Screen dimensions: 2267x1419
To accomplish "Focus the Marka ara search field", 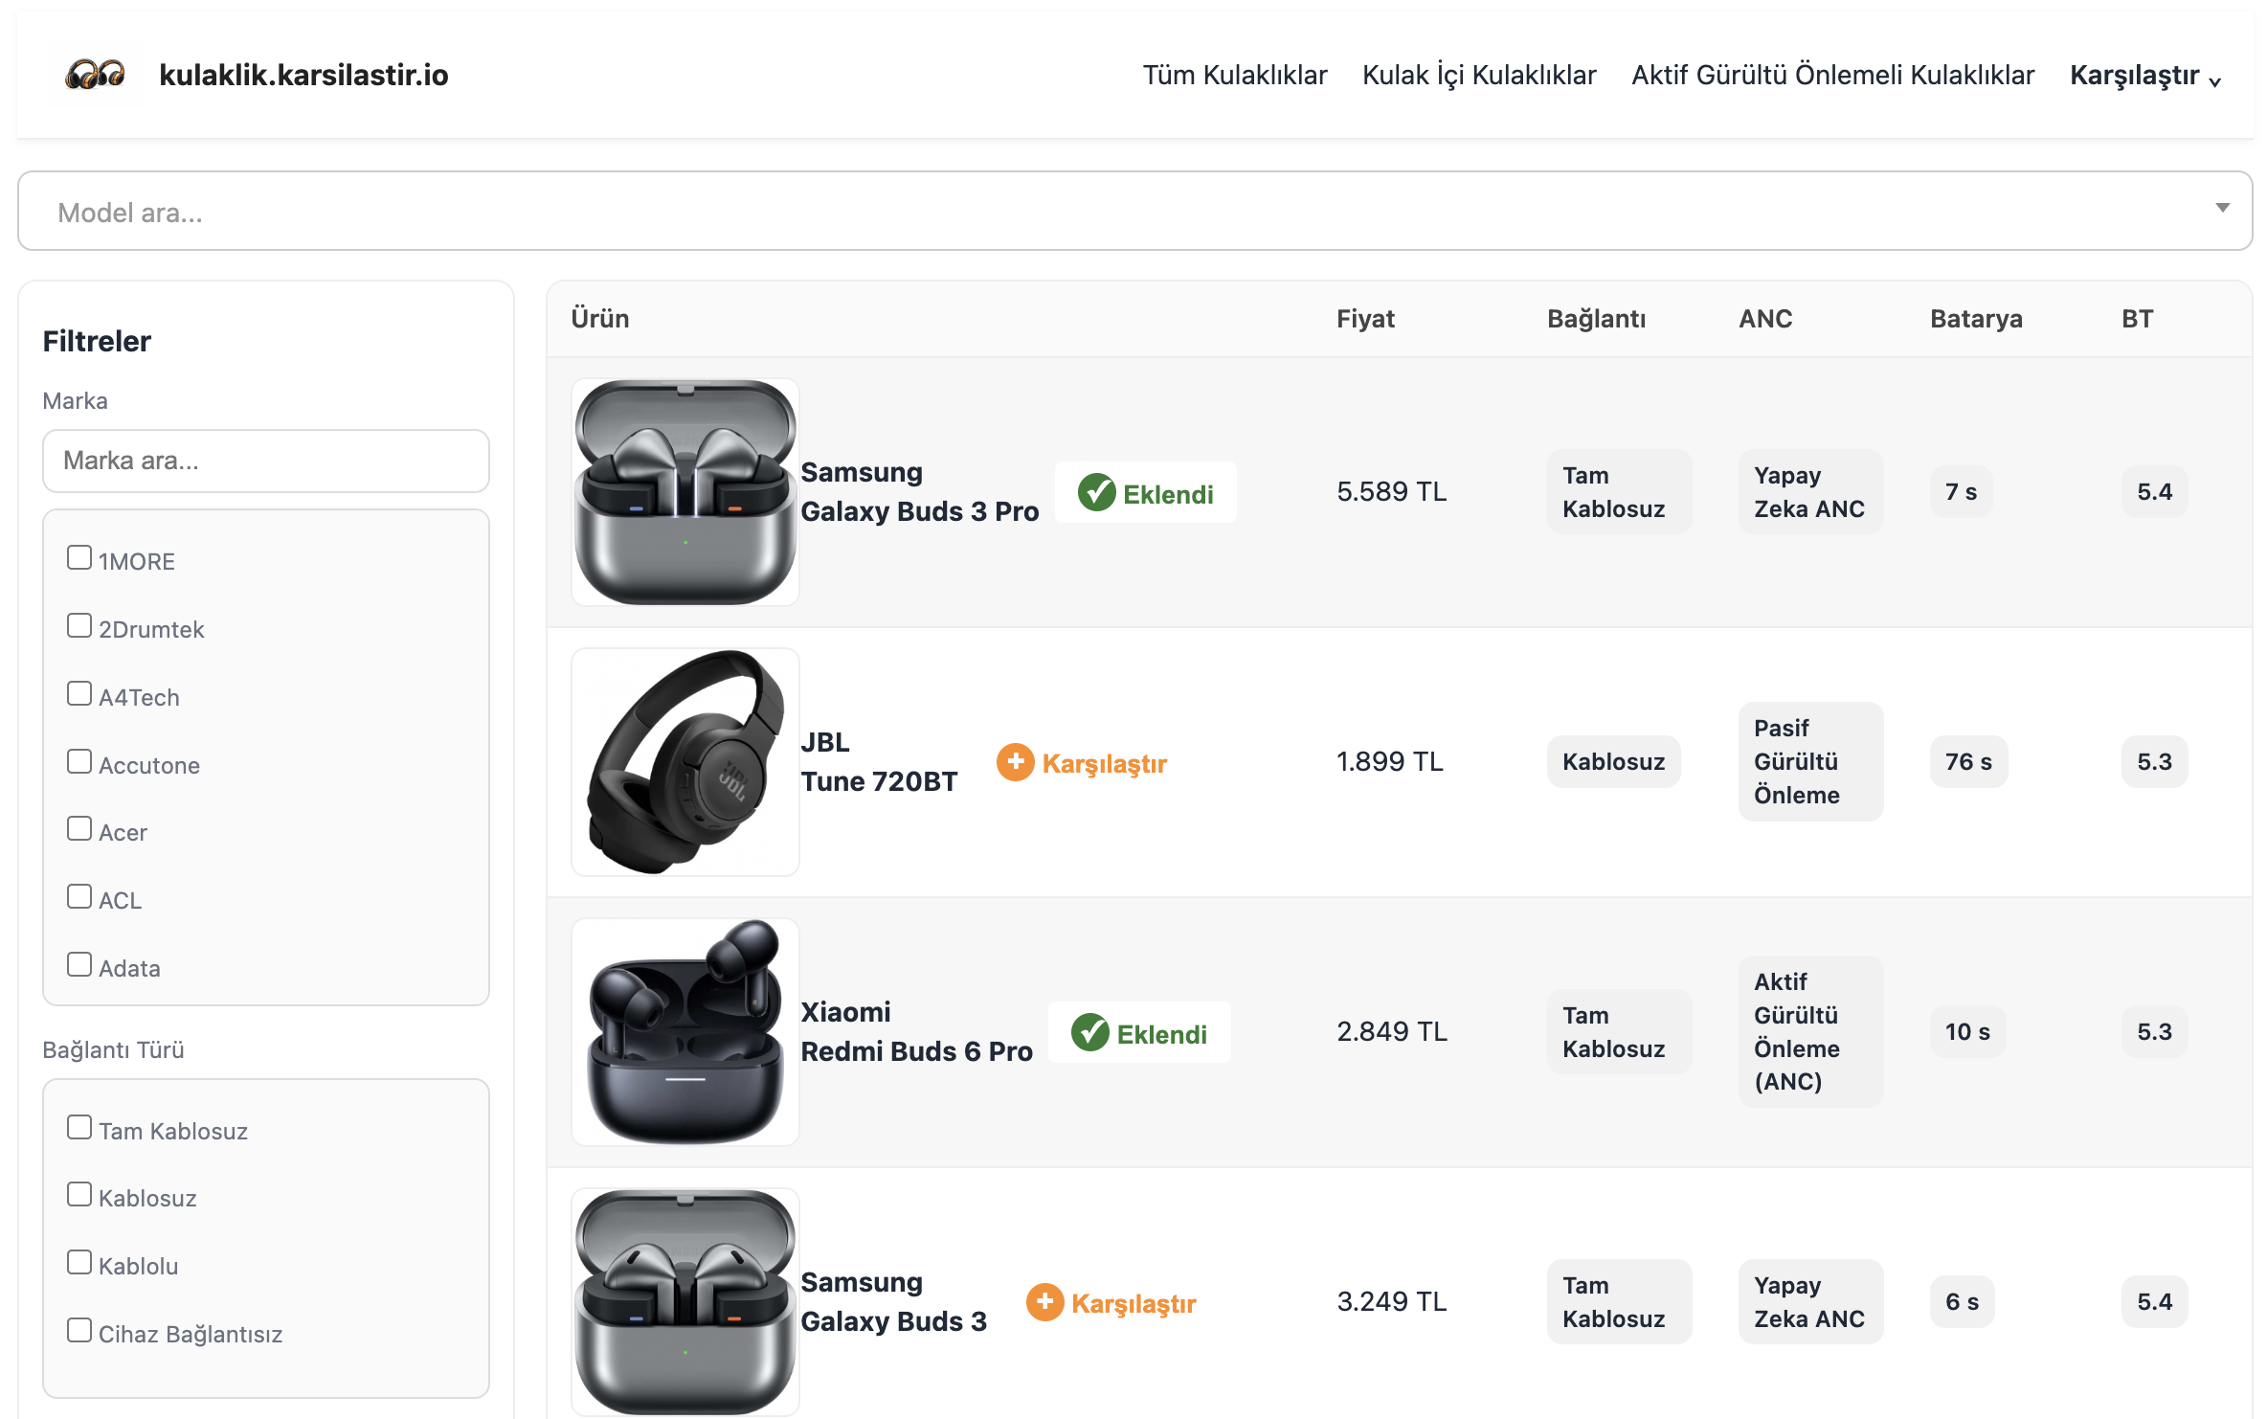I will (266, 461).
